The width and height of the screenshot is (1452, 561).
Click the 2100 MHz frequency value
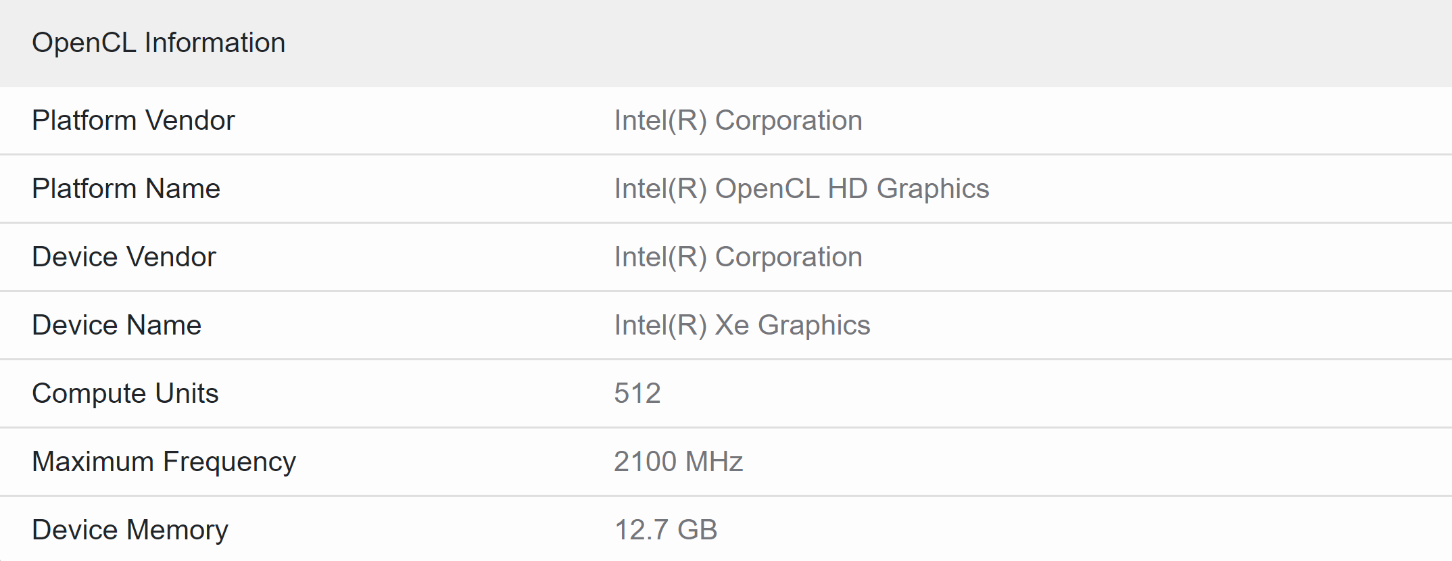pos(679,462)
